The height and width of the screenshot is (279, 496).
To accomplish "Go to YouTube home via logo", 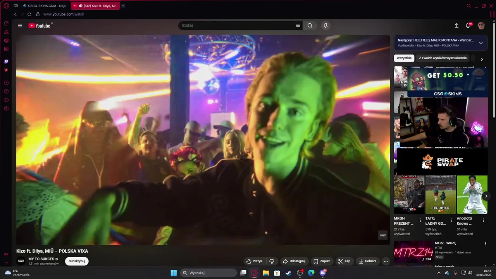I will pyautogui.click(x=40, y=26).
